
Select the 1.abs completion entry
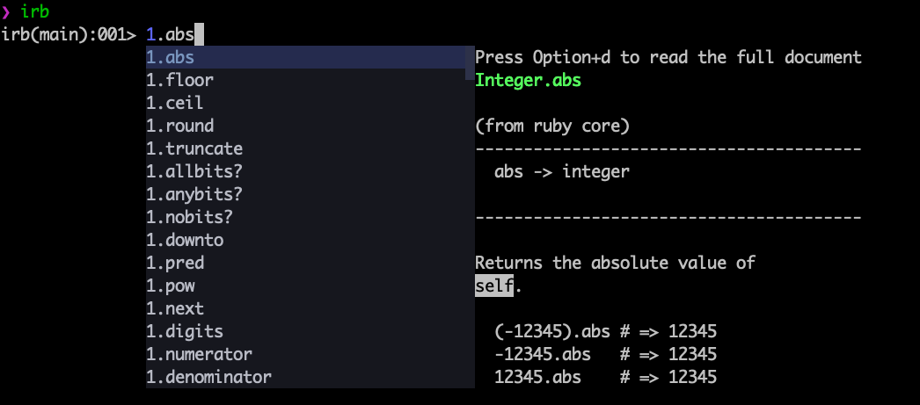pos(171,58)
